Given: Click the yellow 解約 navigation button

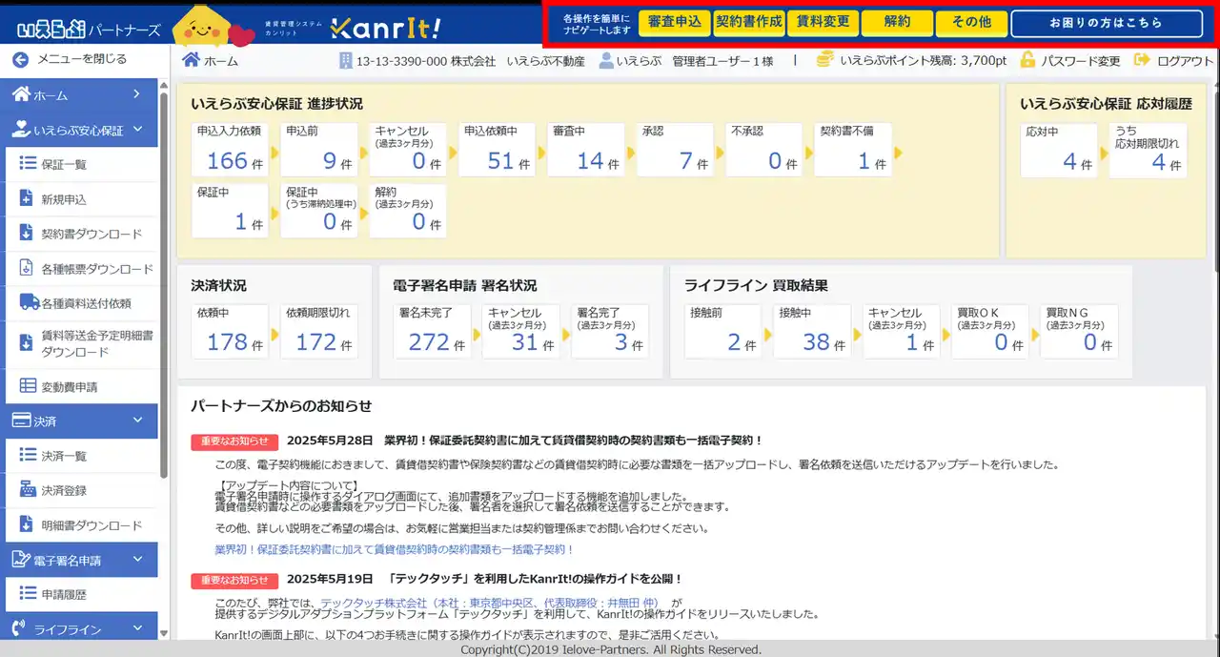Looking at the screenshot, I should (x=897, y=22).
